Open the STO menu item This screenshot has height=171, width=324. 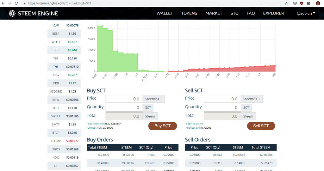(x=234, y=13)
